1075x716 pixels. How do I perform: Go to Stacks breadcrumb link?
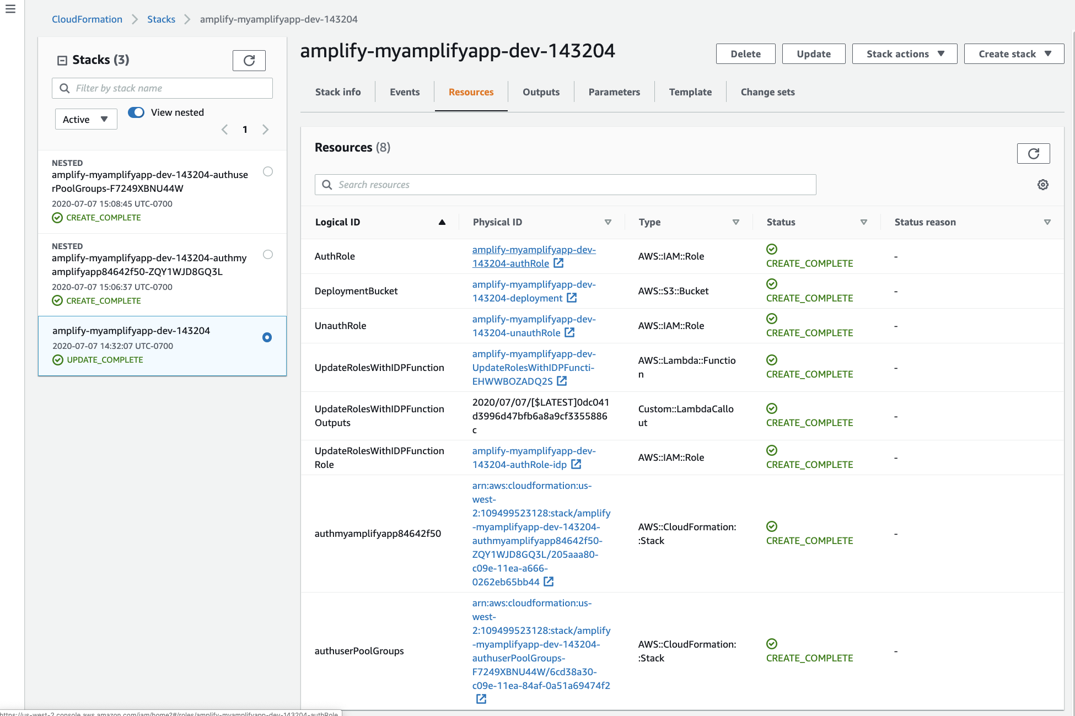(x=161, y=19)
